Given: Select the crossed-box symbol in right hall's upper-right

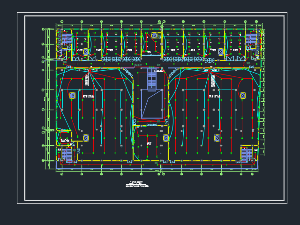Looking at the screenshot, I should point(243,96).
